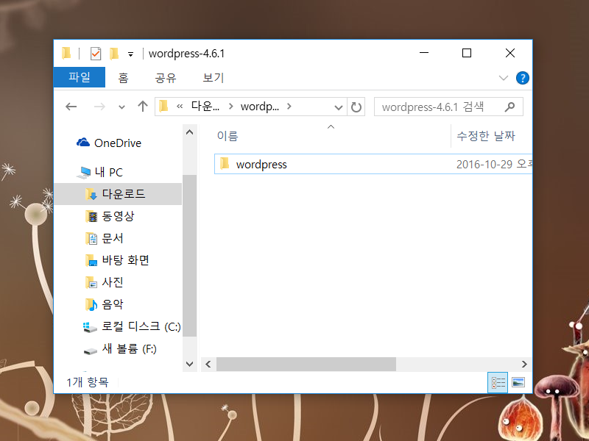
Task: Expand hidden path with double chevron
Action: point(180,107)
